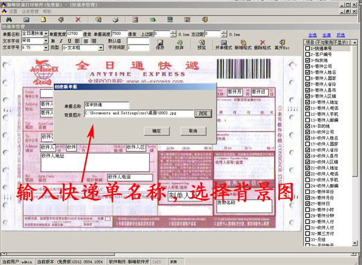Viewport: 362px width, 265px height.
Task: Click the calendar grid icon in toolbar
Action: pos(187,20)
